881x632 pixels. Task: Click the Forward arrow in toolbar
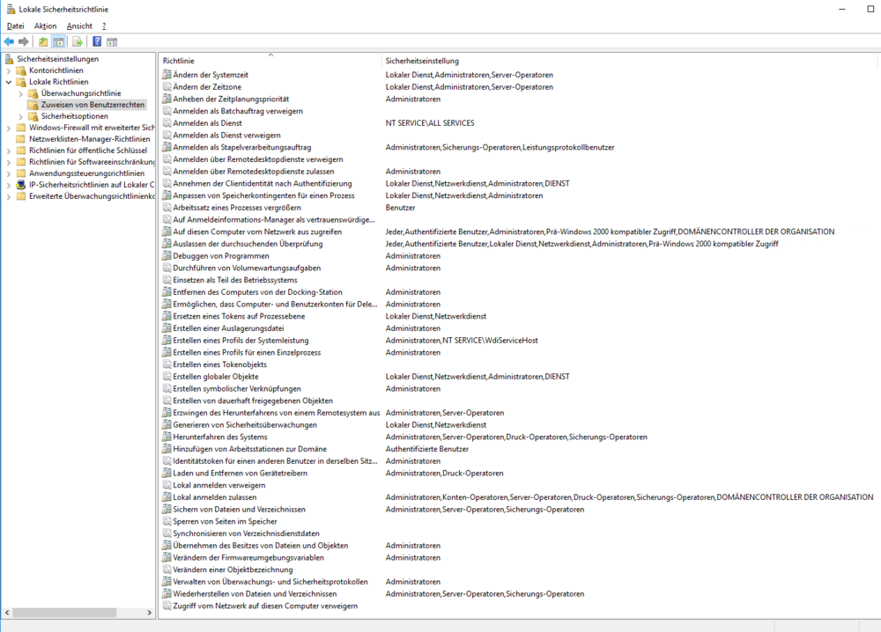pos(24,41)
